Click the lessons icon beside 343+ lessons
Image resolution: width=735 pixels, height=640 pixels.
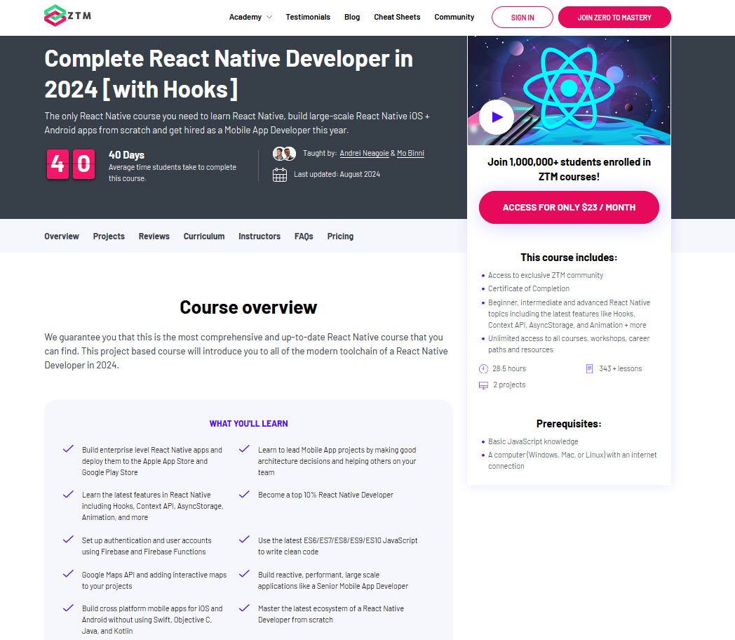click(590, 369)
